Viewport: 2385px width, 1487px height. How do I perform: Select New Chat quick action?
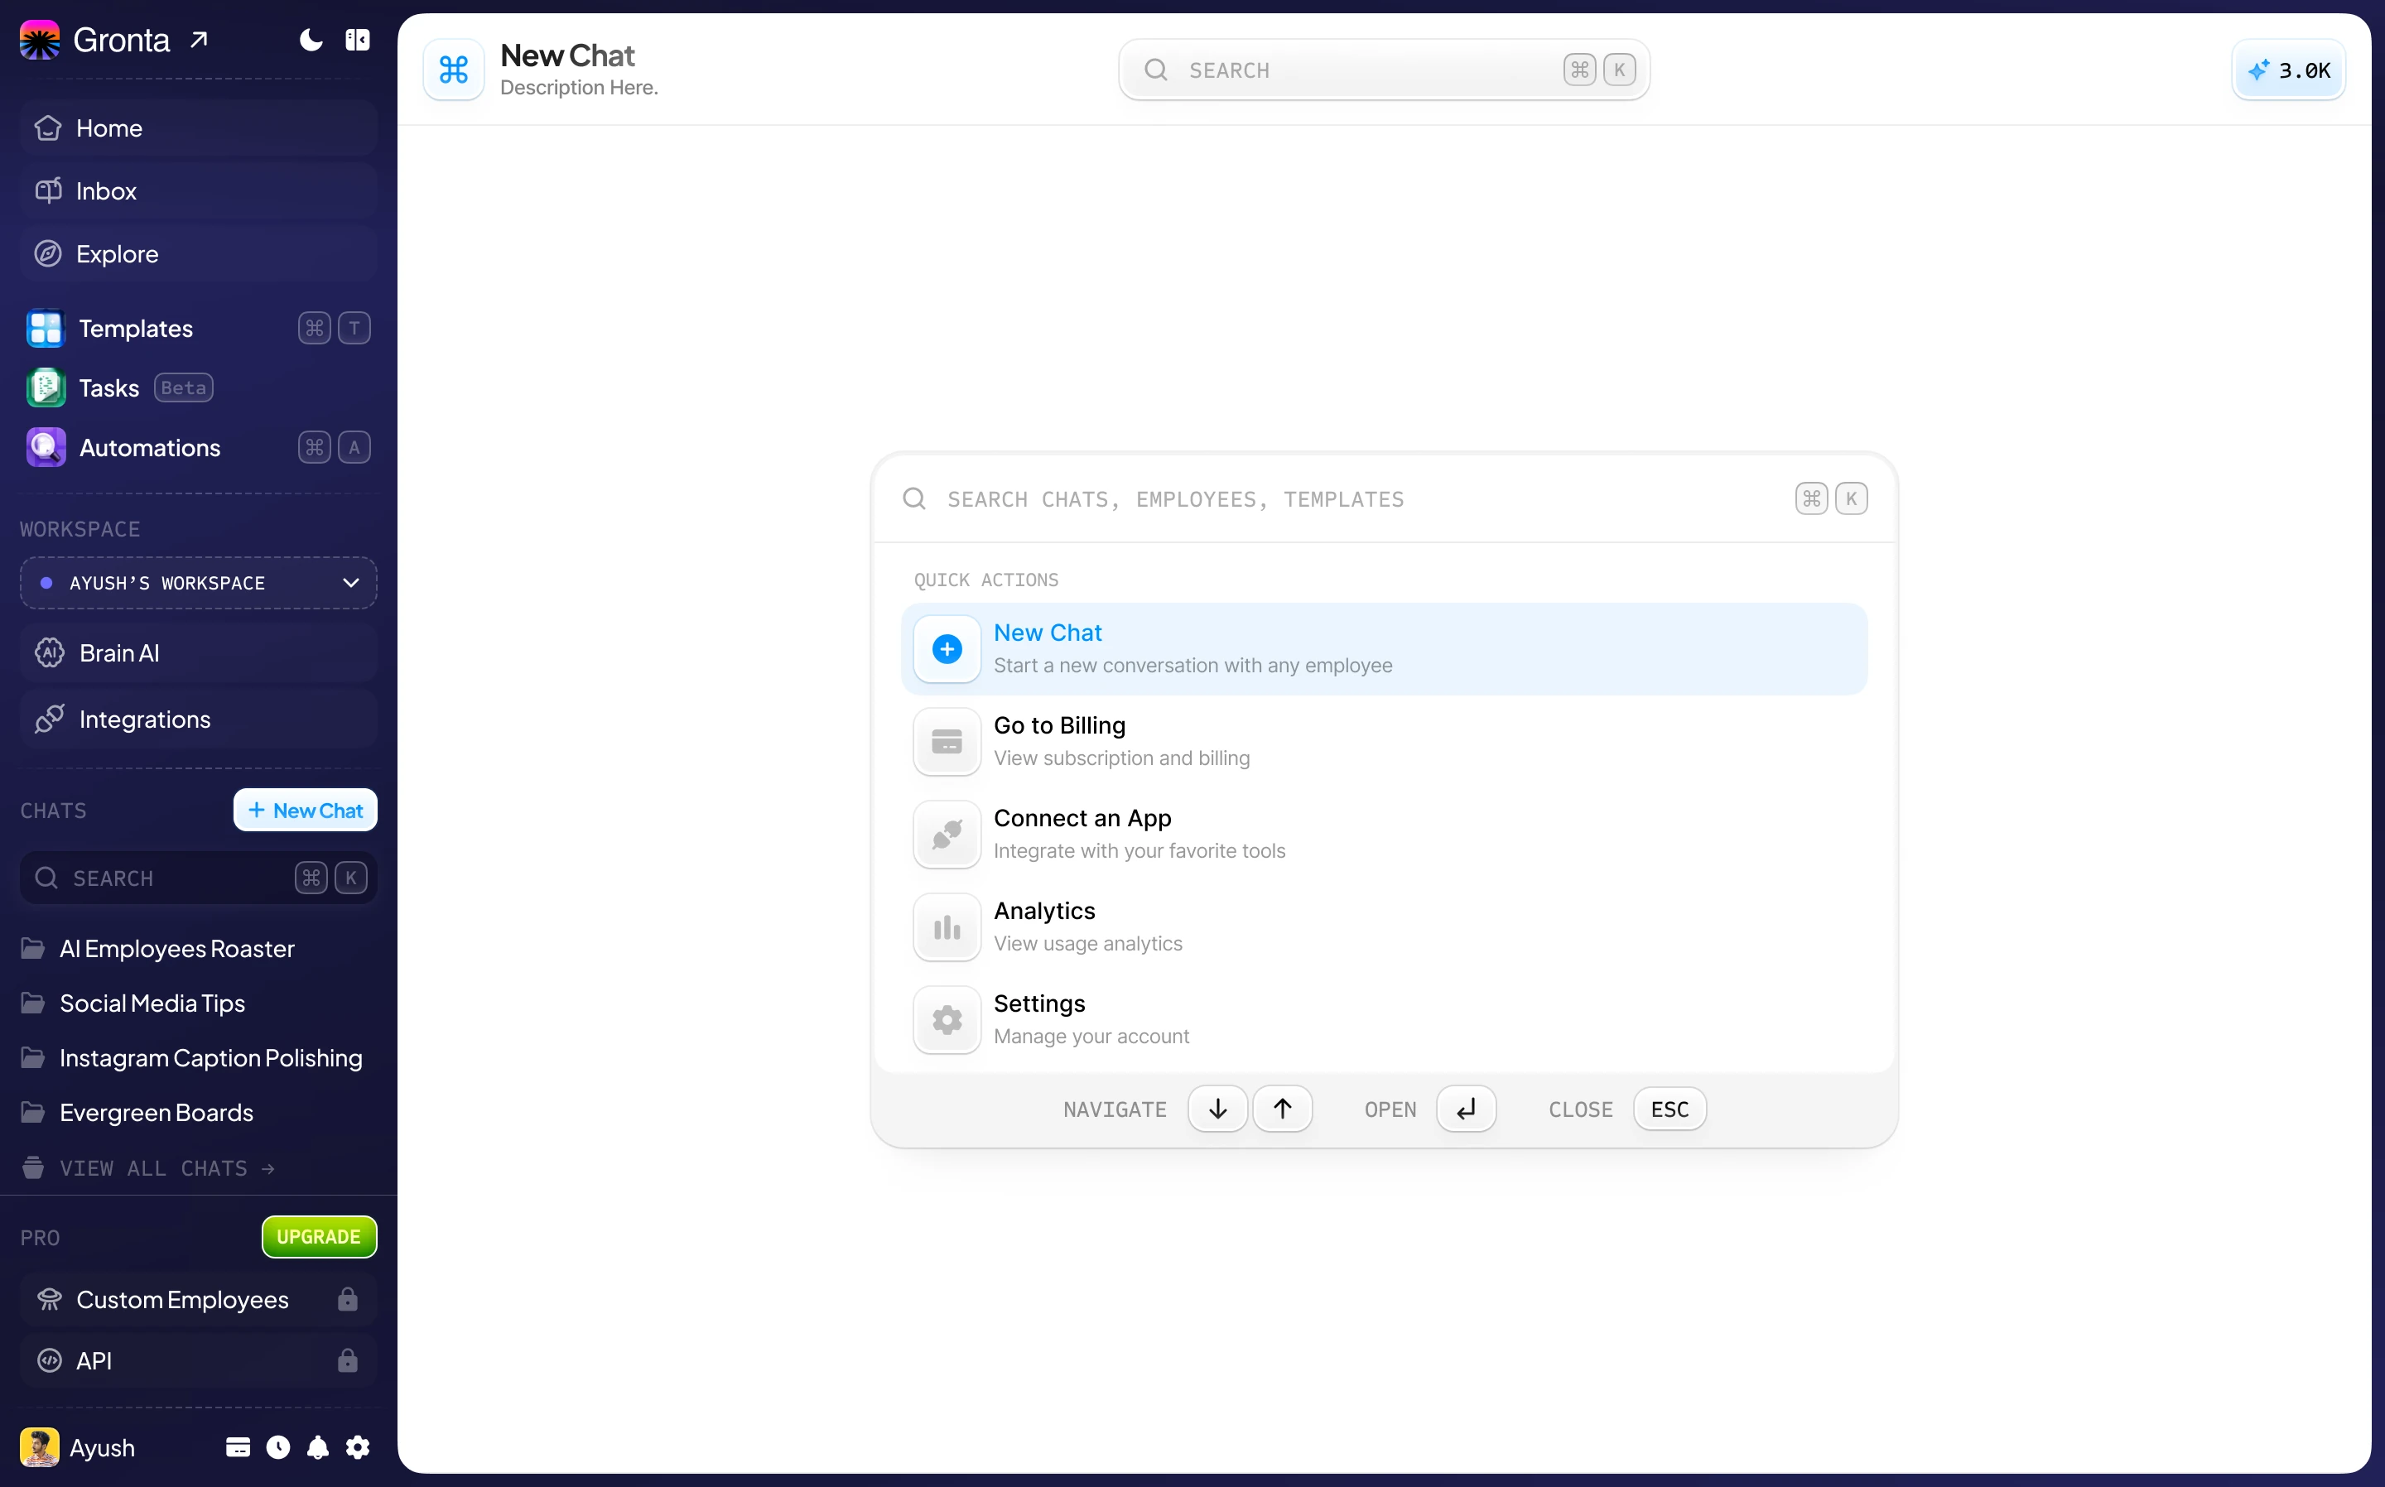[x=1384, y=649]
